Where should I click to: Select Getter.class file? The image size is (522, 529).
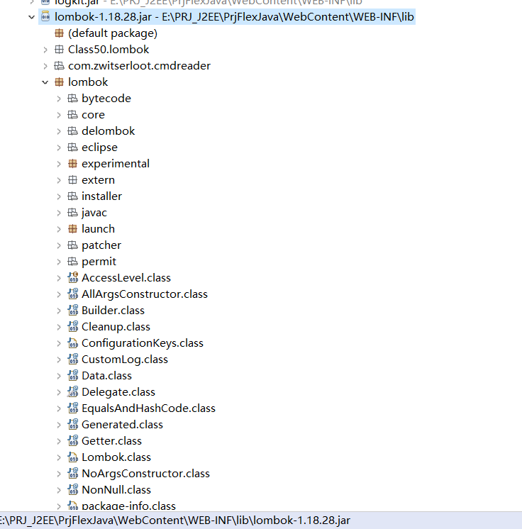pos(111,441)
